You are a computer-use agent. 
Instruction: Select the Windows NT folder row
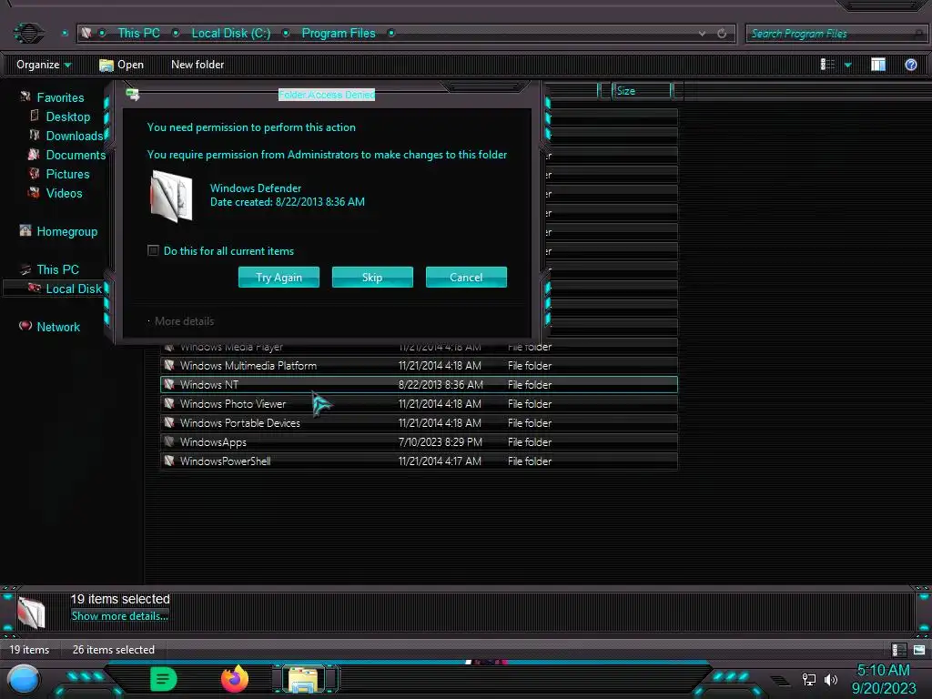(419, 385)
